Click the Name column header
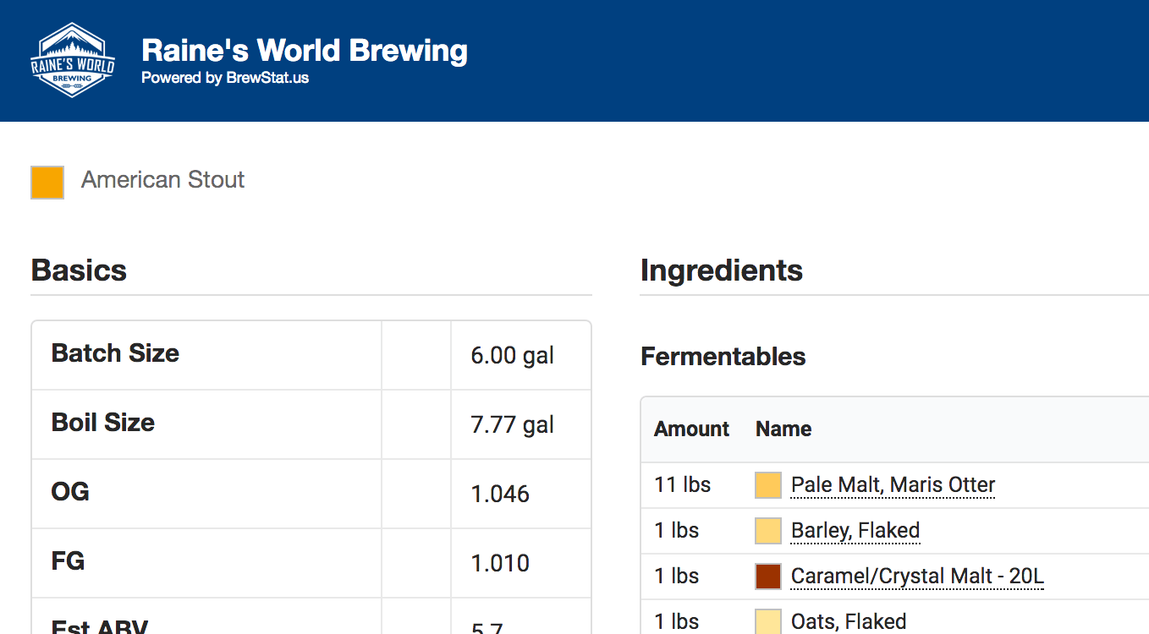This screenshot has height=634, width=1149. [783, 429]
